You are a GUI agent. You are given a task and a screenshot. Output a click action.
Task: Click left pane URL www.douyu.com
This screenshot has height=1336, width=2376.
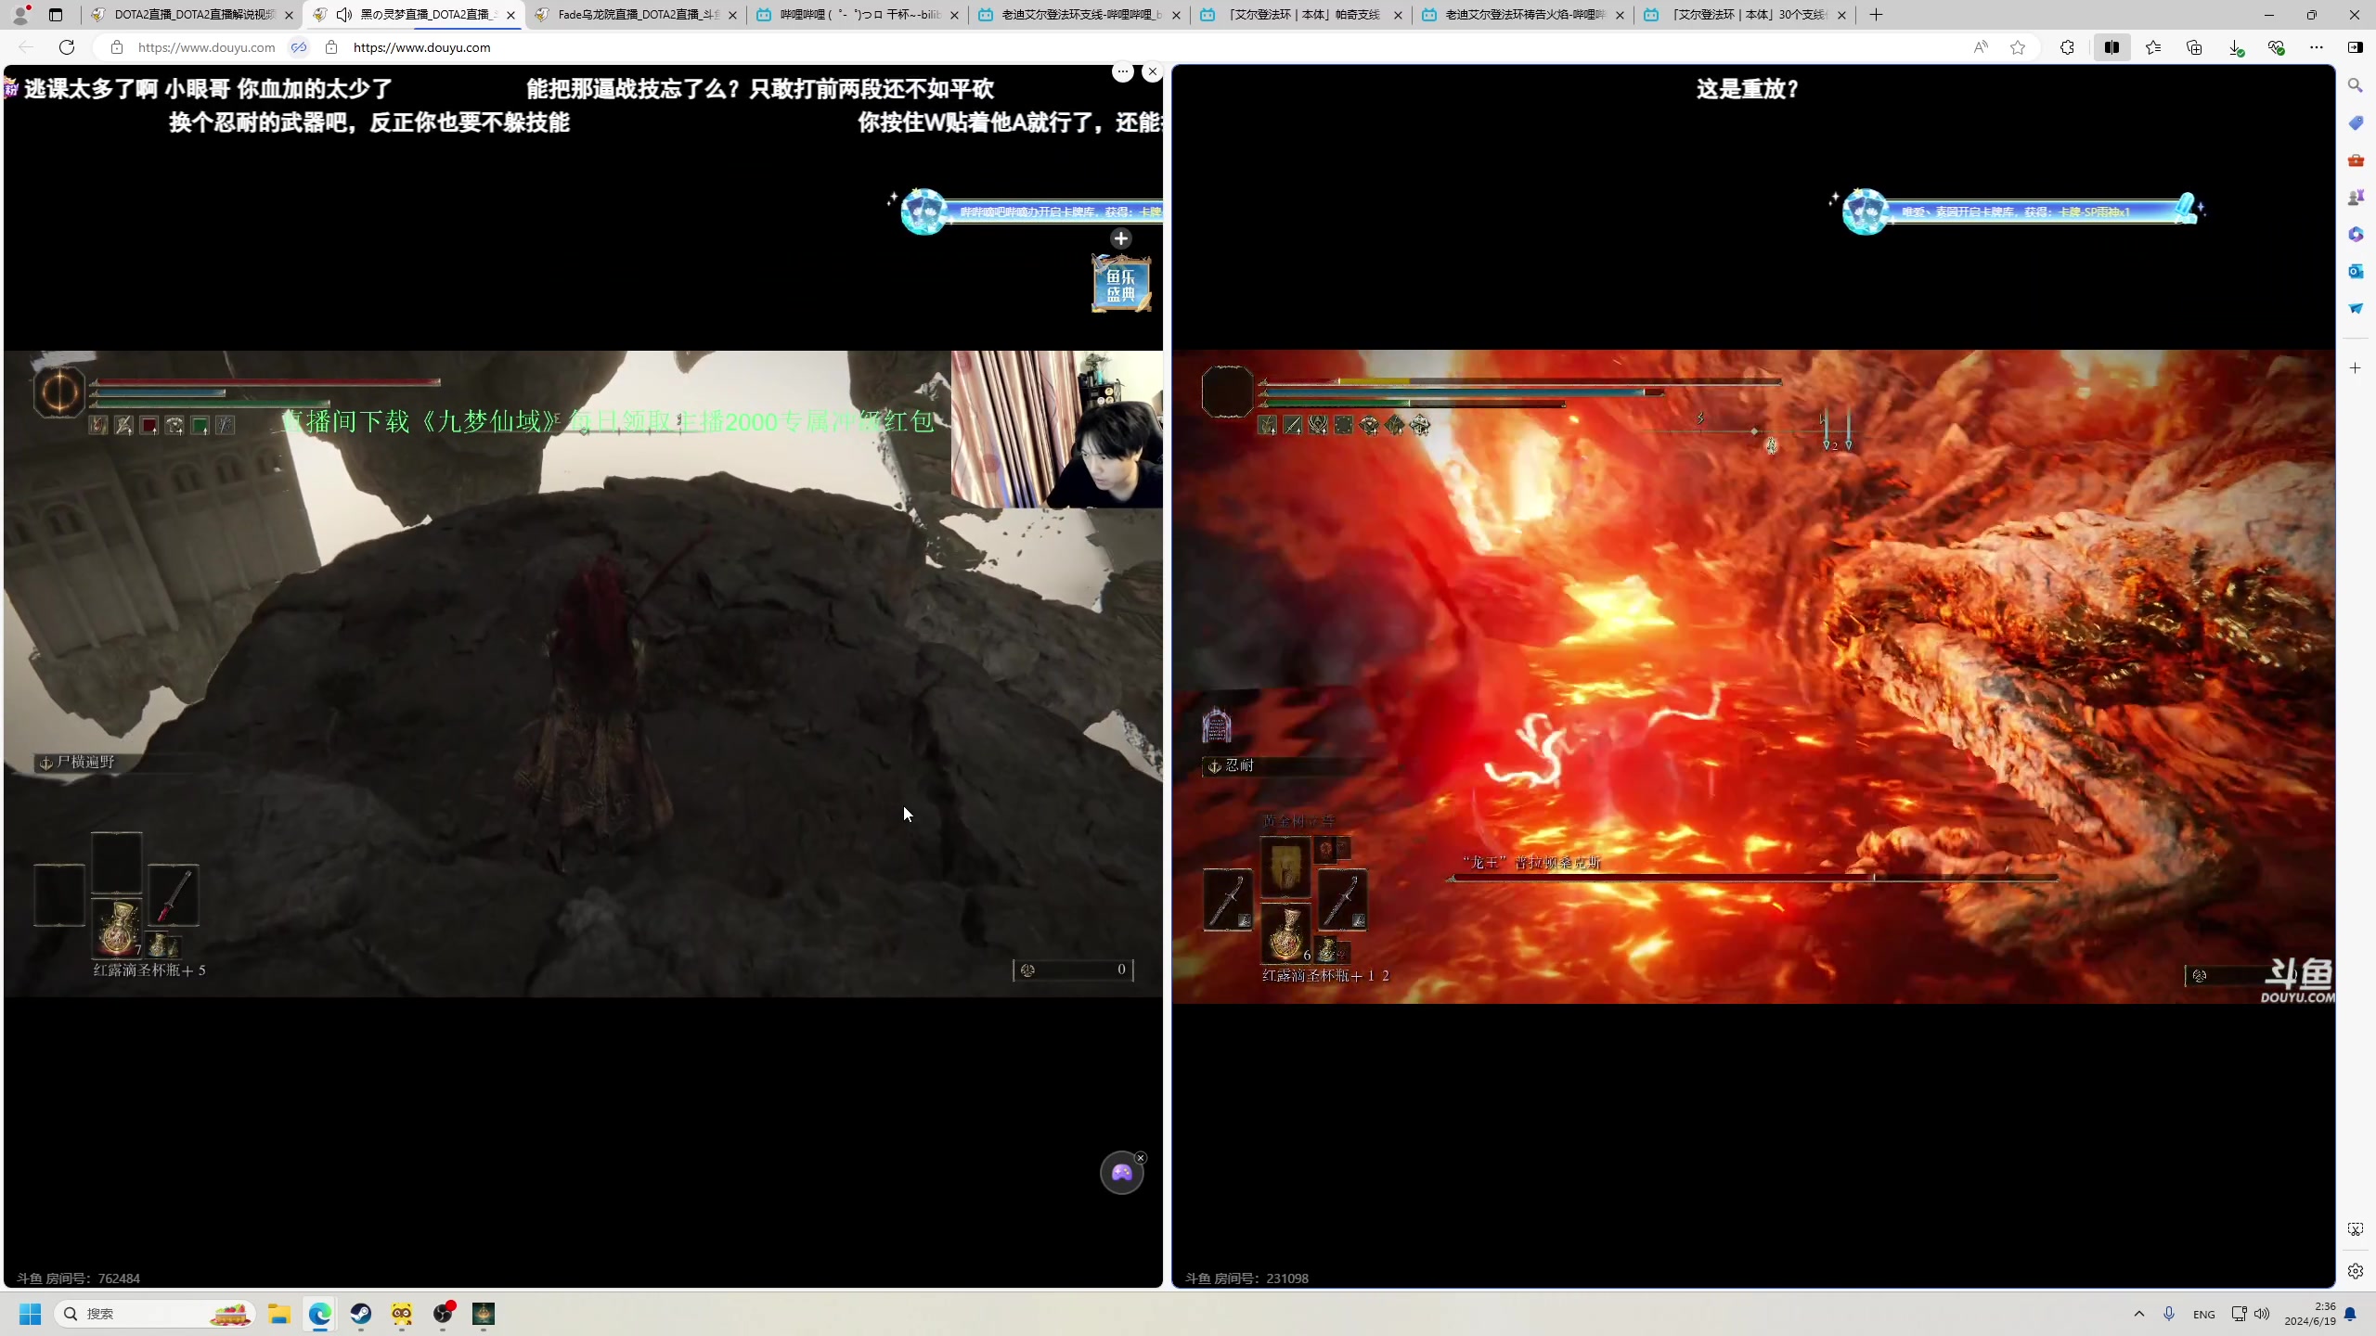coord(206,47)
